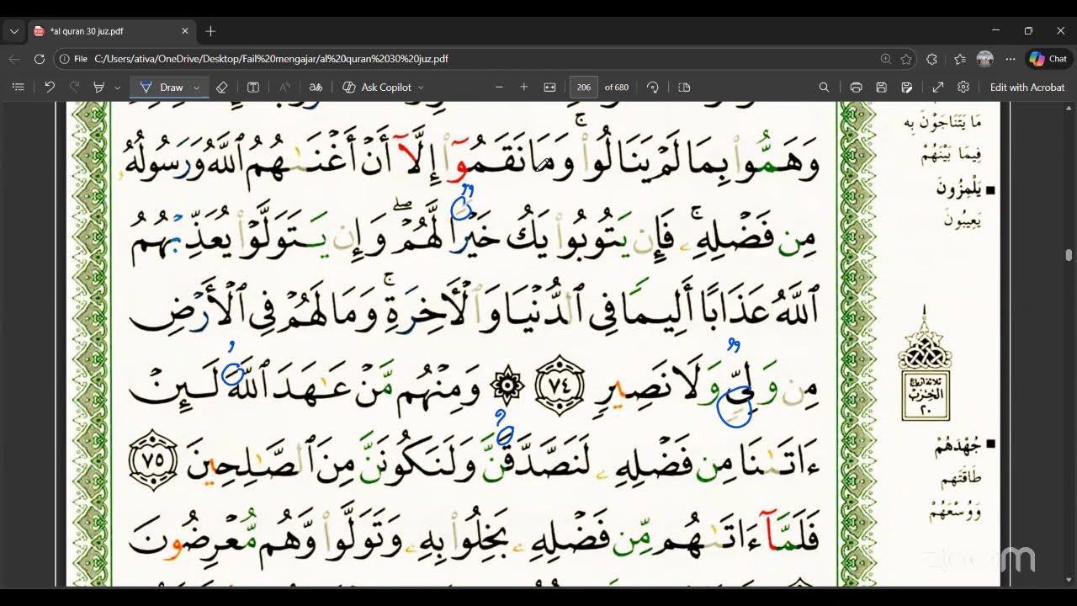Open the tab actions dropdown
Image resolution: width=1077 pixels, height=606 pixels.
(x=13, y=31)
